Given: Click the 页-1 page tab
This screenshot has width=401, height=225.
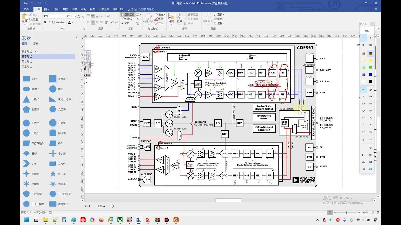Looking at the screenshot, I should [x=87, y=206].
